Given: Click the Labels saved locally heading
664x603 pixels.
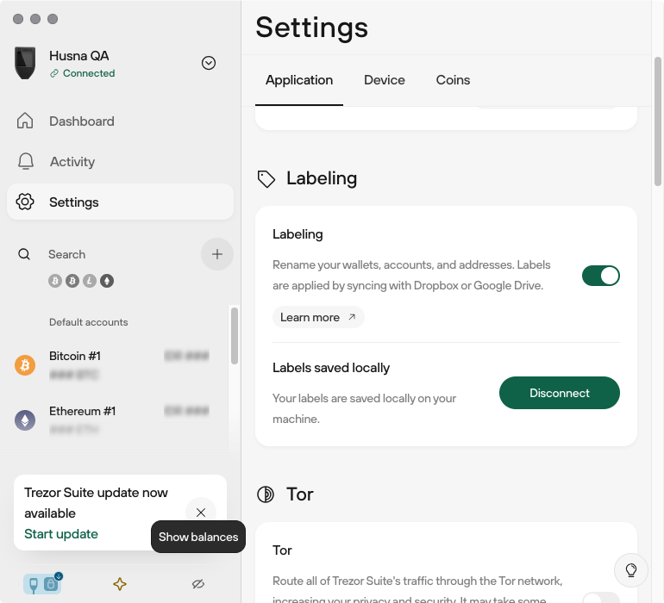Looking at the screenshot, I should 331,368.
